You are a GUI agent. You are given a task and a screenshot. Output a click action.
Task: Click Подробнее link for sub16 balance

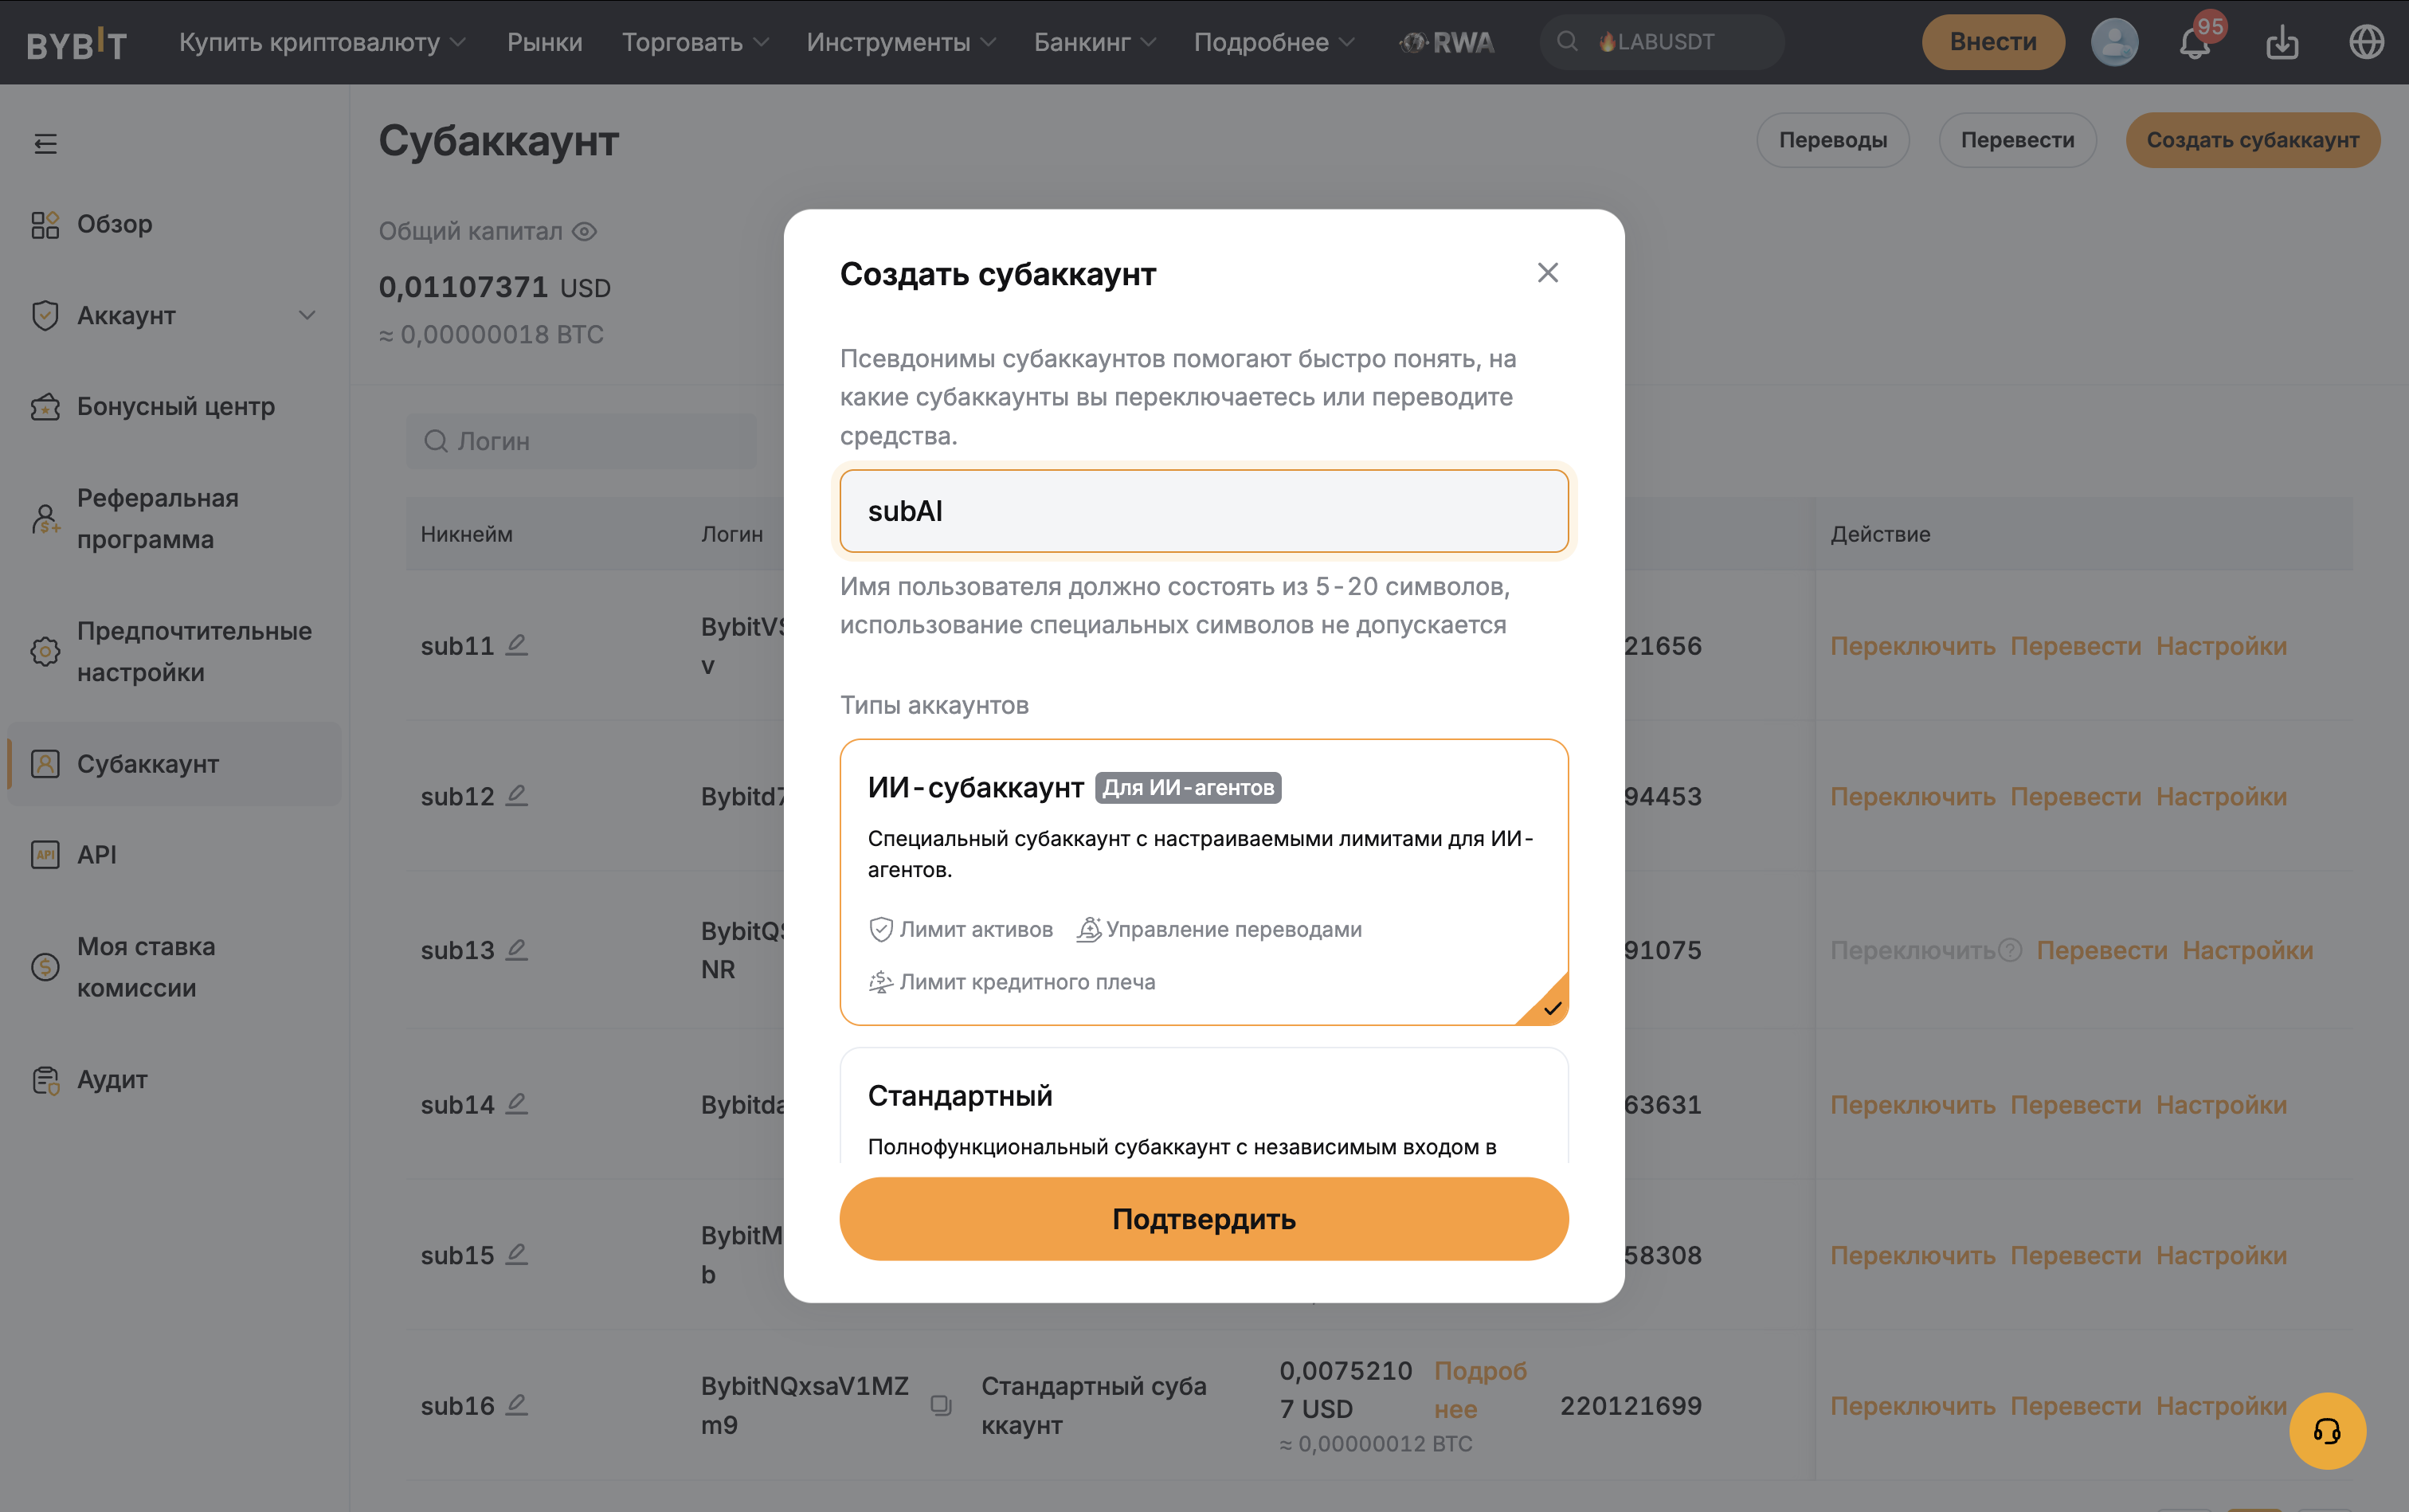pos(1480,1390)
